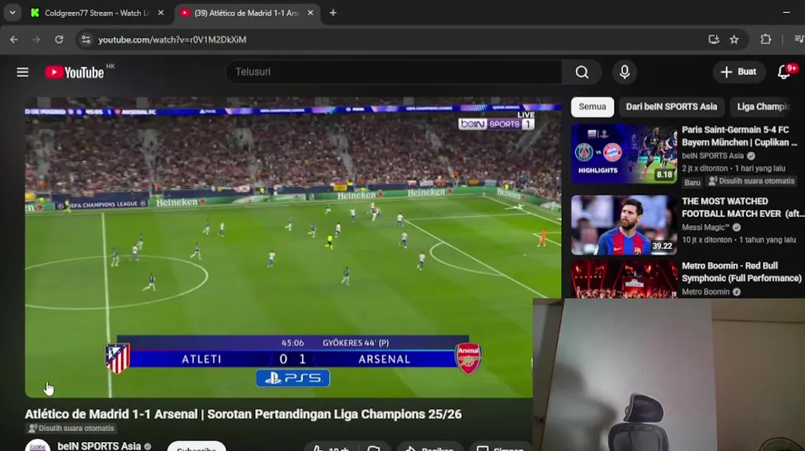Screen dimensions: 805x451
Task: Select the Liga Champions filter chip
Action: coord(762,107)
